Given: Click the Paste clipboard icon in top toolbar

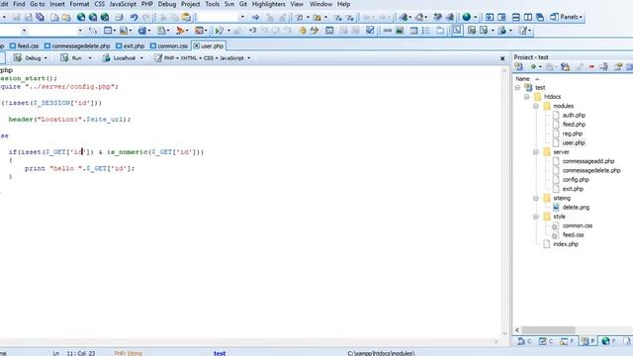Looking at the screenshot, I should click(187, 18).
